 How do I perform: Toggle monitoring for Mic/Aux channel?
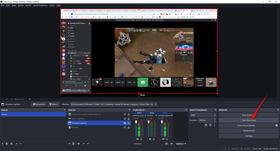153,139
